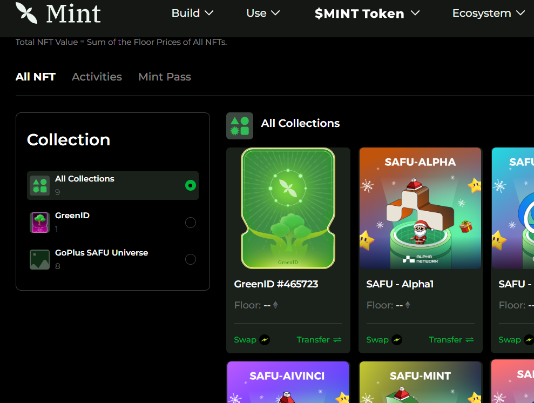Screen dimensions: 534x403
Task: Click Transfer on SAFU - Alpha1 card
Action: (x=451, y=340)
